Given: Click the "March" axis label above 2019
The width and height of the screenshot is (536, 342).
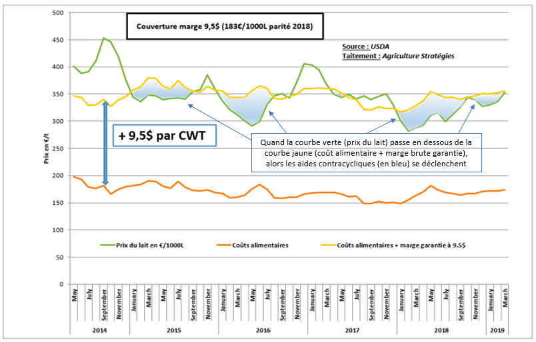Looking at the screenshot, I should pos(505,297).
